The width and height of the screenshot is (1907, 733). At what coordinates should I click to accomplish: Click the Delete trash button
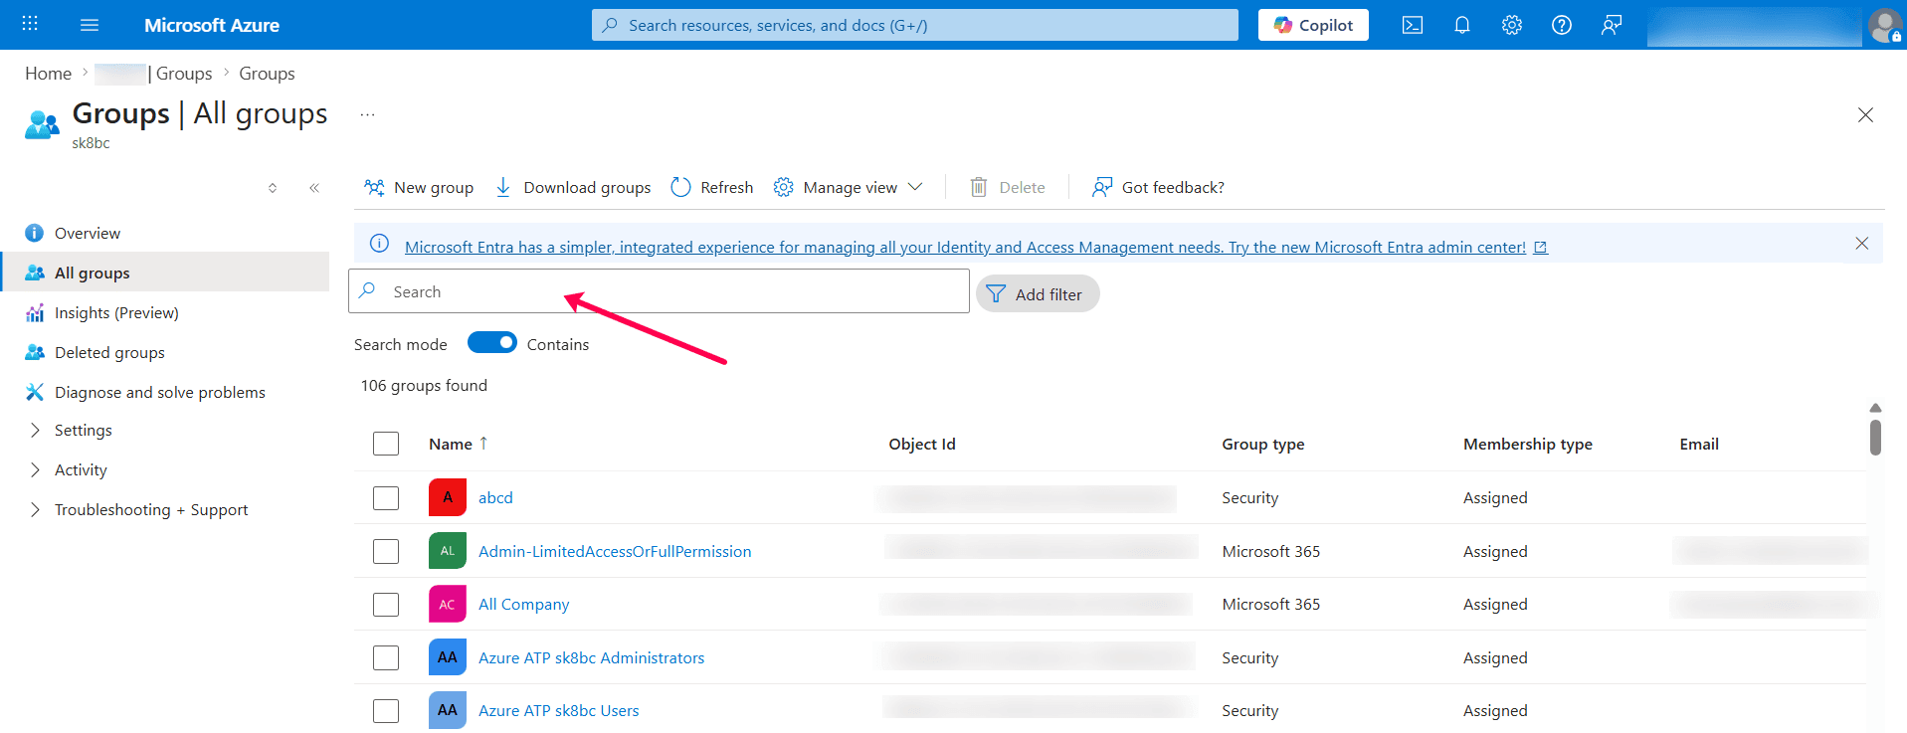(x=1008, y=187)
